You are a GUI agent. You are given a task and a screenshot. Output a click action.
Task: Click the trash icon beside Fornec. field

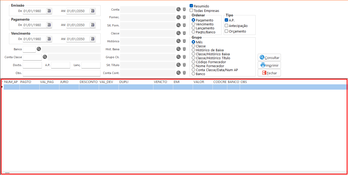(184, 17)
